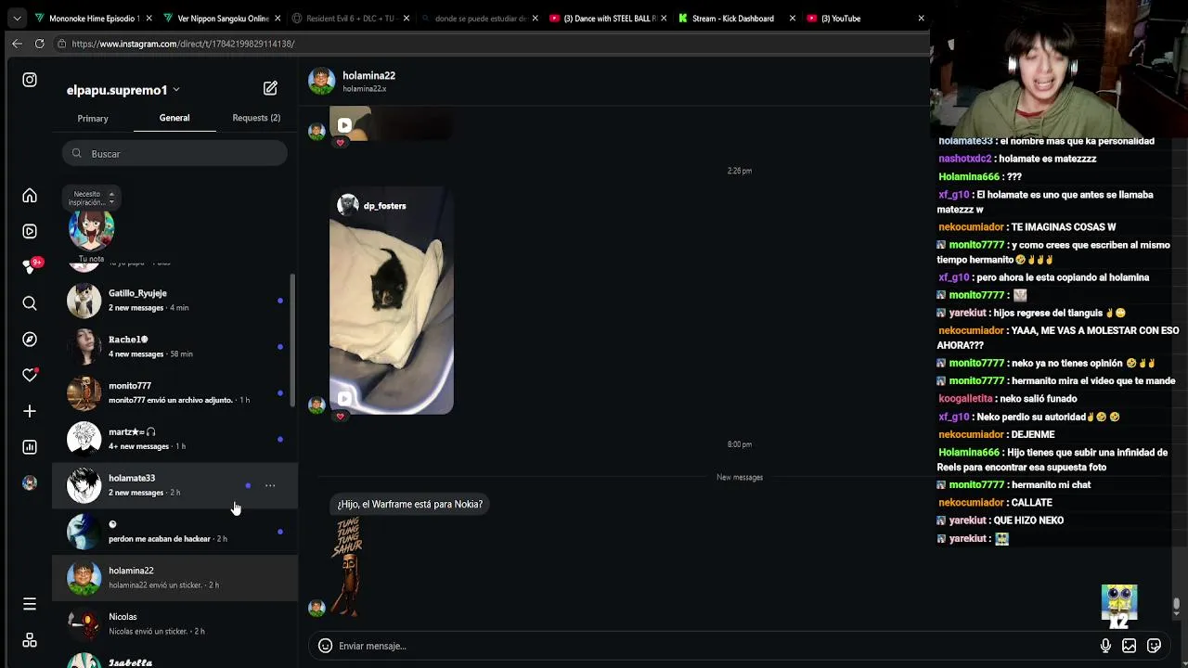View site information icon in the address bar

coord(61,44)
